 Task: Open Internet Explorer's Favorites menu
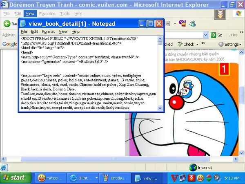click(47, 14)
